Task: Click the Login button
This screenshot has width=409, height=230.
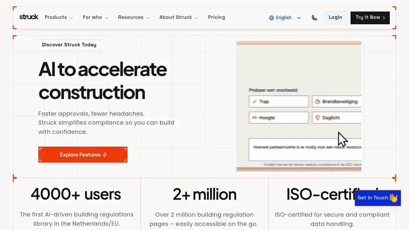Action: [336, 18]
